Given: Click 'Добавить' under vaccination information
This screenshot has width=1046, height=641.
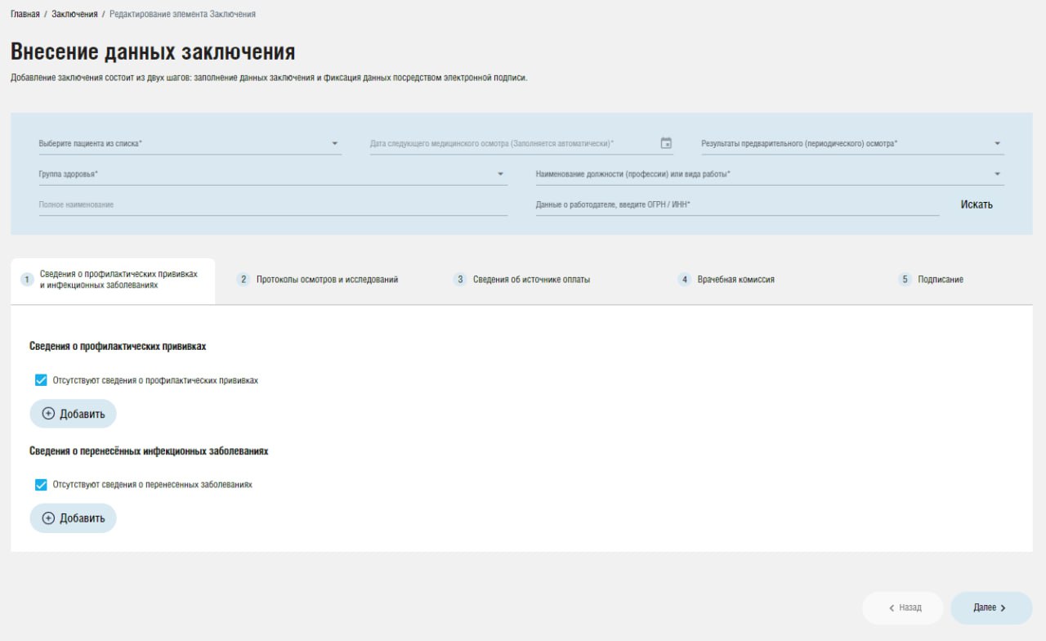Looking at the screenshot, I should (73, 414).
